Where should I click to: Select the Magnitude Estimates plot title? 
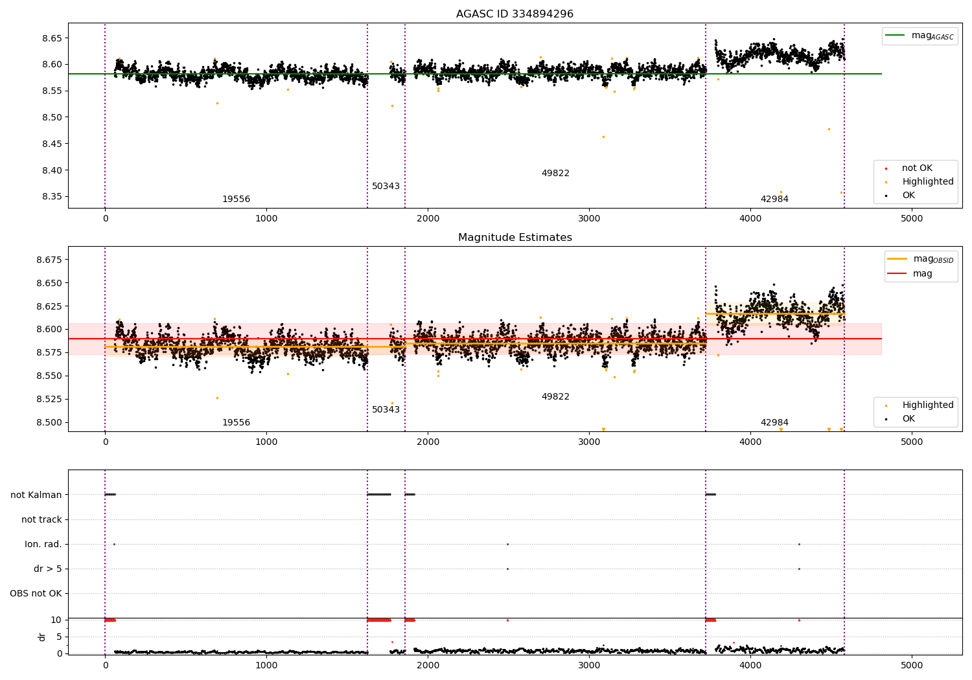click(x=515, y=238)
